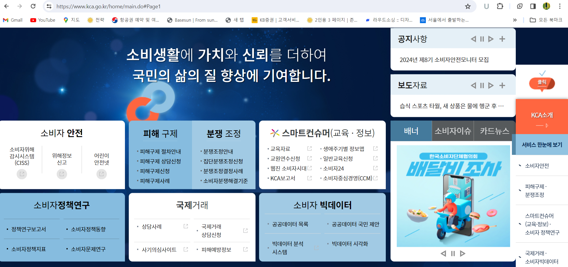Pause the 배달비 조사 banner slideshow
This screenshot has height=267, width=568.
point(453,254)
